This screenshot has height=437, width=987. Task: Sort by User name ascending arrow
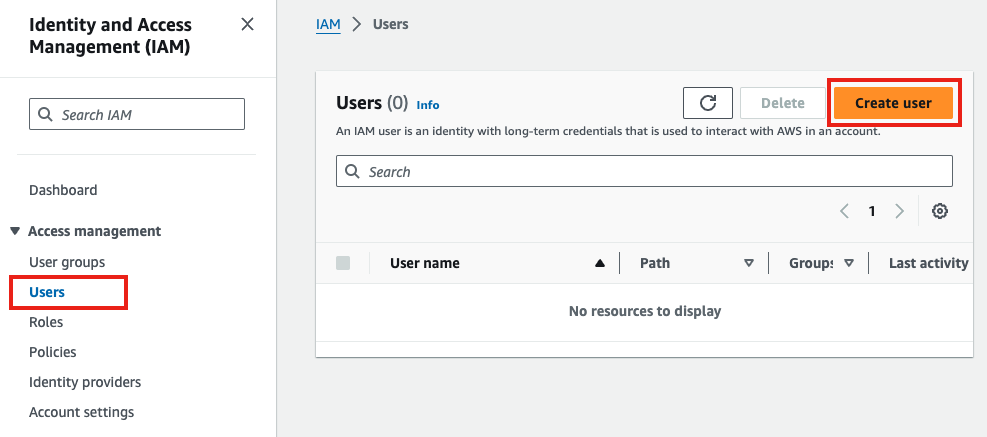pyautogui.click(x=599, y=263)
